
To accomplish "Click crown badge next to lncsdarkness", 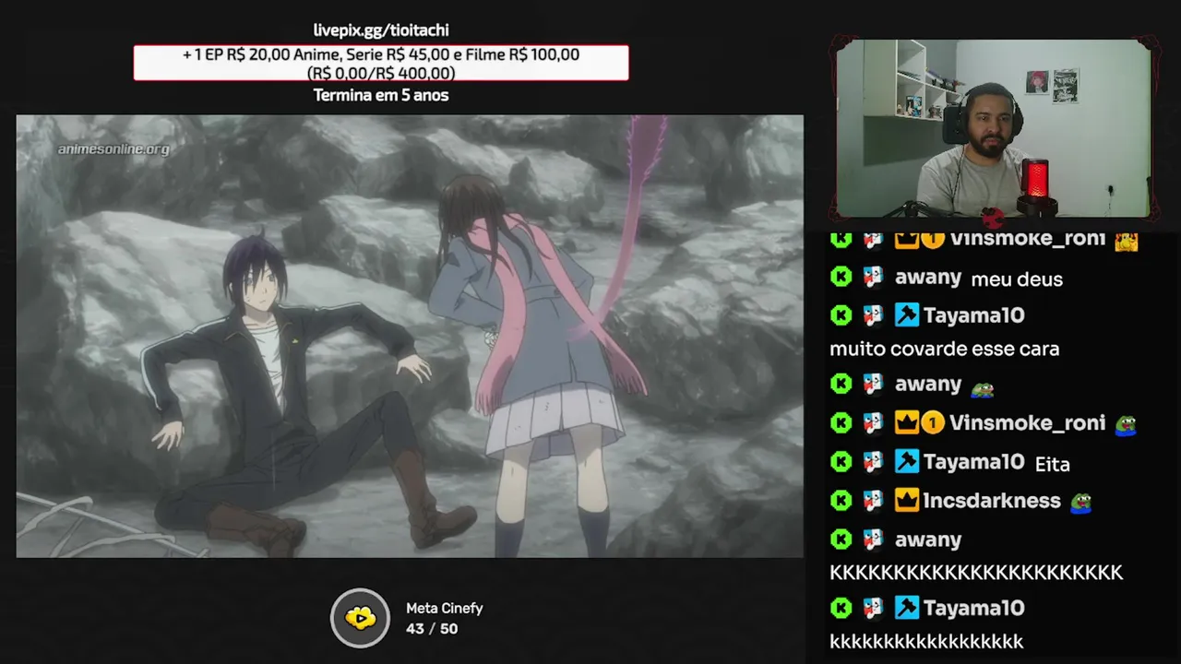I will [x=906, y=500].
